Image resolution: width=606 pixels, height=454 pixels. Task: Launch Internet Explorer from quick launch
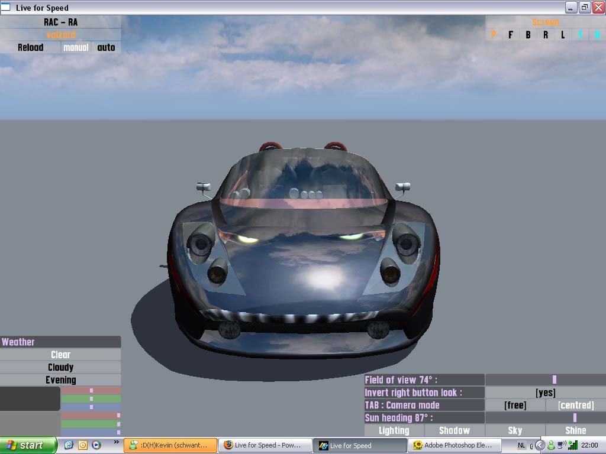pyautogui.click(x=69, y=445)
